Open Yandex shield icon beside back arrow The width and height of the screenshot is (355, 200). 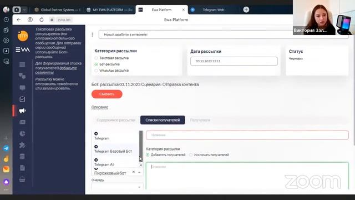click(x=30, y=20)
